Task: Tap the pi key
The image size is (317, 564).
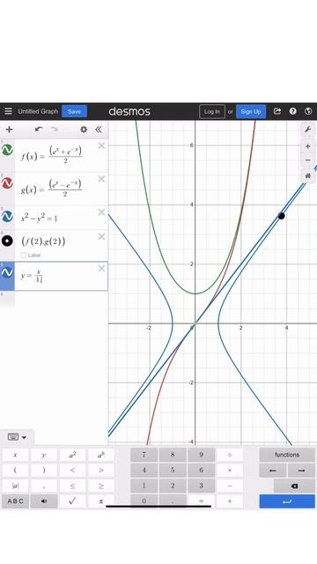Action: tap(101, 501)
